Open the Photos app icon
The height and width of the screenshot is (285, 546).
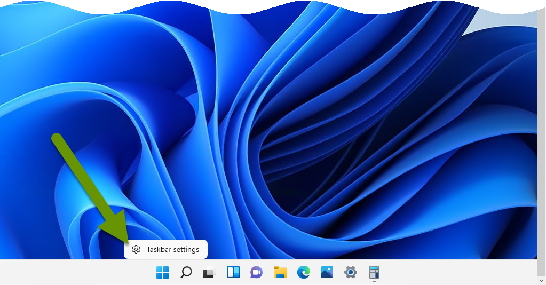click(327, 272)
